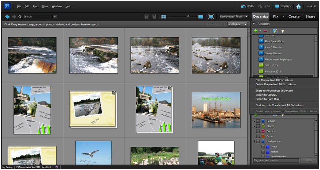Click the edit album pencil icon

tap(275, 31)
